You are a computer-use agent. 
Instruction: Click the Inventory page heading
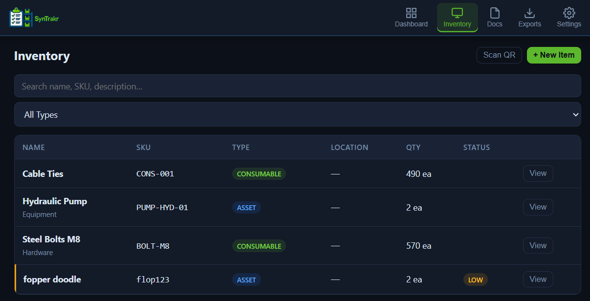[x=42, y=56]
